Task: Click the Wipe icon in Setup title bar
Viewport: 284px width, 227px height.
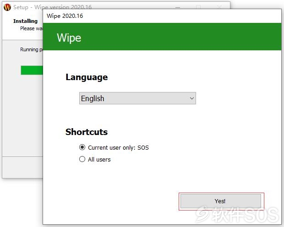Action: (7, 7)
